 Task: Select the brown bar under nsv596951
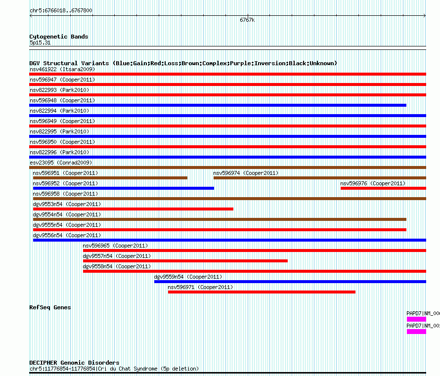click(110, 178)
